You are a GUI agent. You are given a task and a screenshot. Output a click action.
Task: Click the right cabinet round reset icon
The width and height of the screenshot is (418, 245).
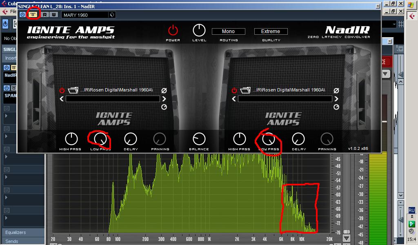pyautogui.click(x=336, y=107)
